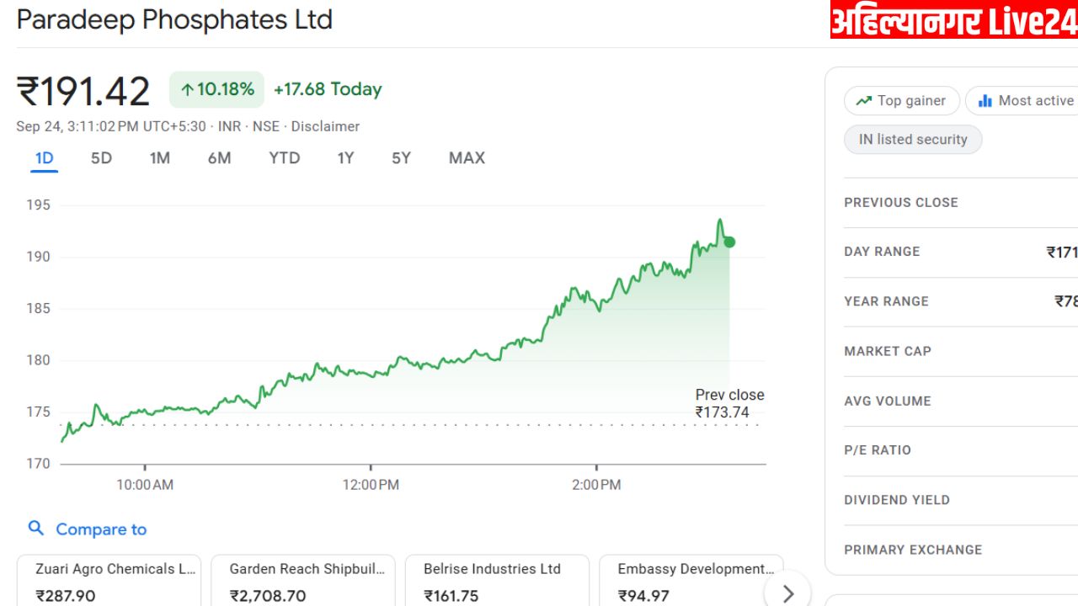
Task: Open the 5Y chart range
Action: pos(401,157)
